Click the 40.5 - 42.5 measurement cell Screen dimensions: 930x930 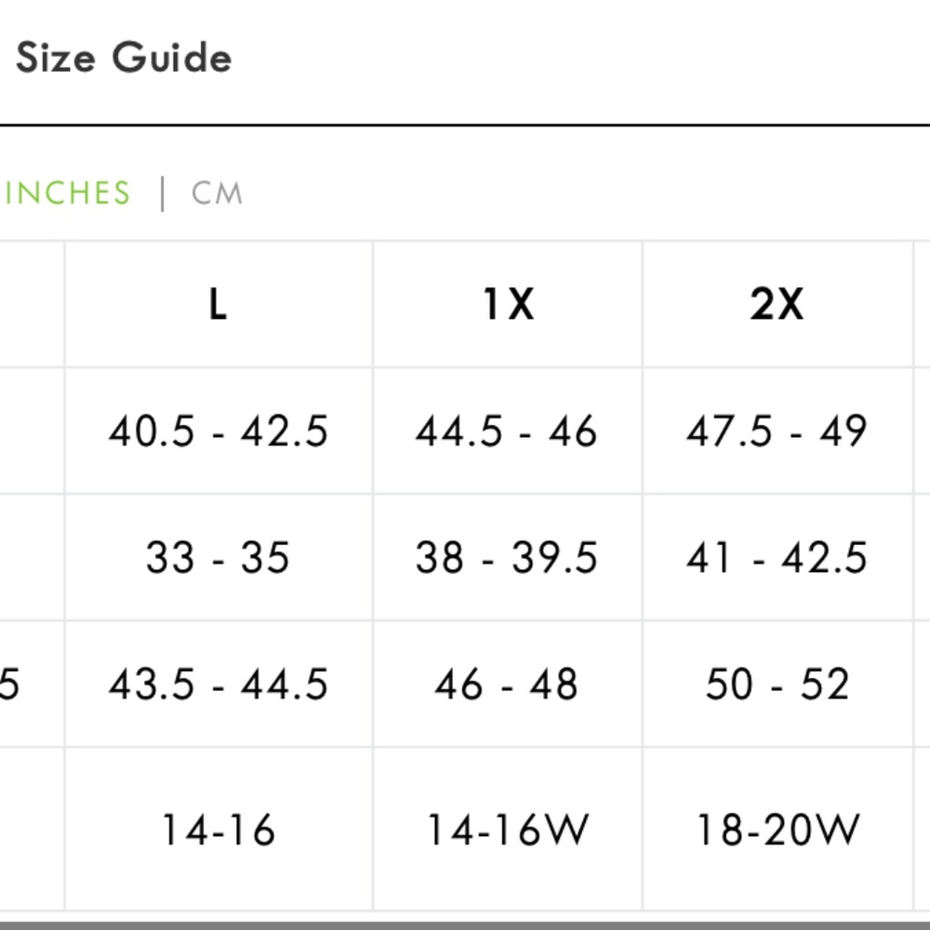coord(219,432)
